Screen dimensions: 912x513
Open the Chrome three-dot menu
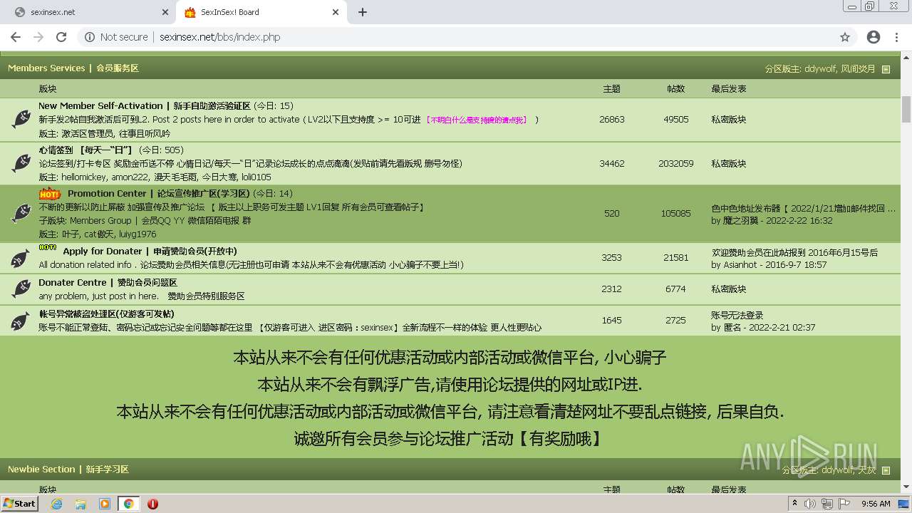(897, 37)
